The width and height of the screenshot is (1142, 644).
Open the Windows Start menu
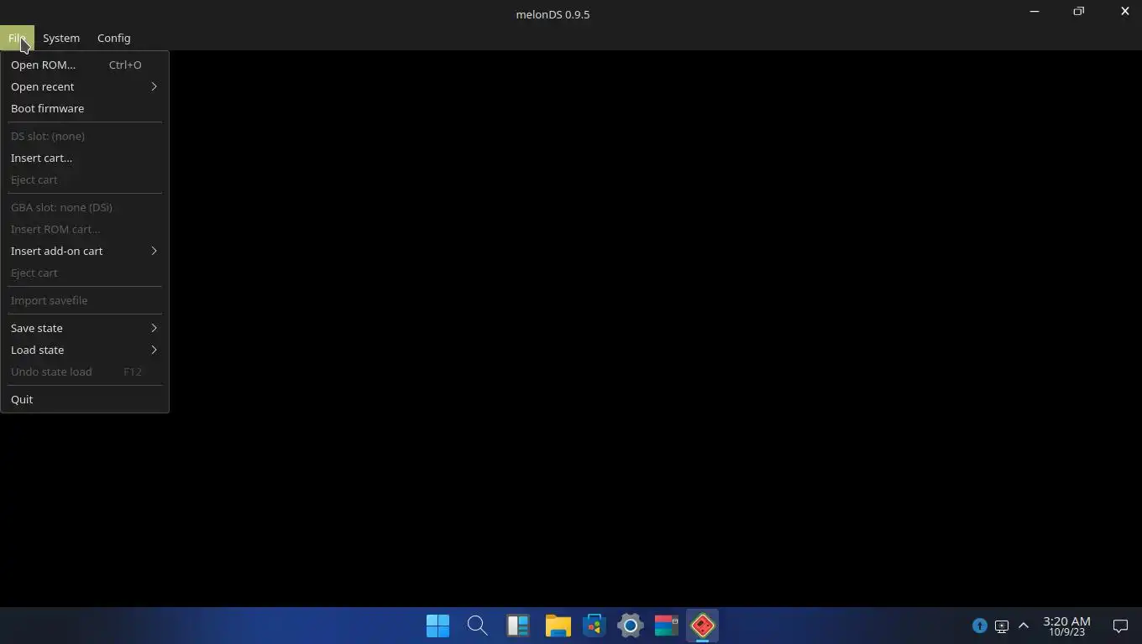pos(437,626)
